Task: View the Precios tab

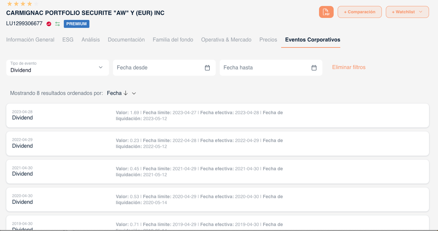Action: pos(268,40)
